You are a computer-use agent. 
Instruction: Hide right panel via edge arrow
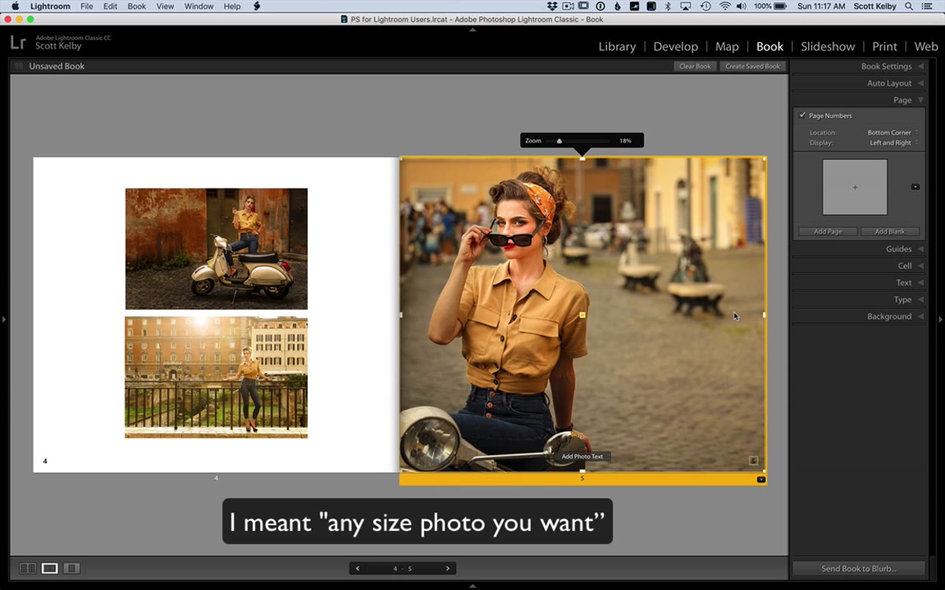(940, 319)
